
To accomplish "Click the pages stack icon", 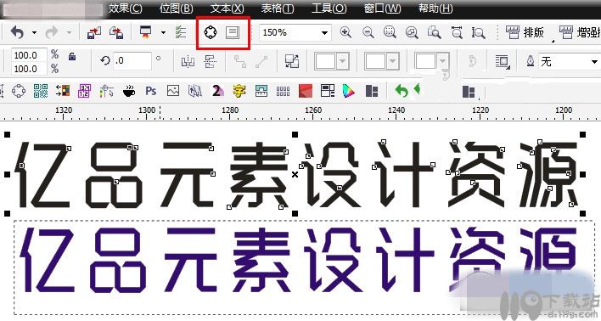I will tap(195, 91).
